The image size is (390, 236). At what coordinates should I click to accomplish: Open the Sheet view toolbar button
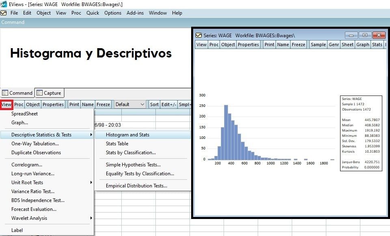347,45
